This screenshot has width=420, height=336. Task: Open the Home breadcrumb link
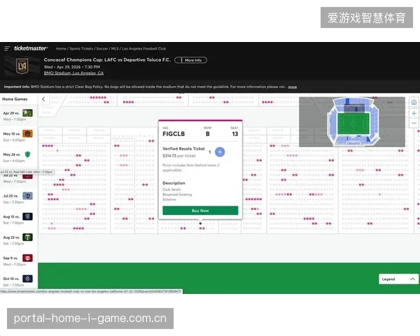pyautogui.click(x=61, y=49)
